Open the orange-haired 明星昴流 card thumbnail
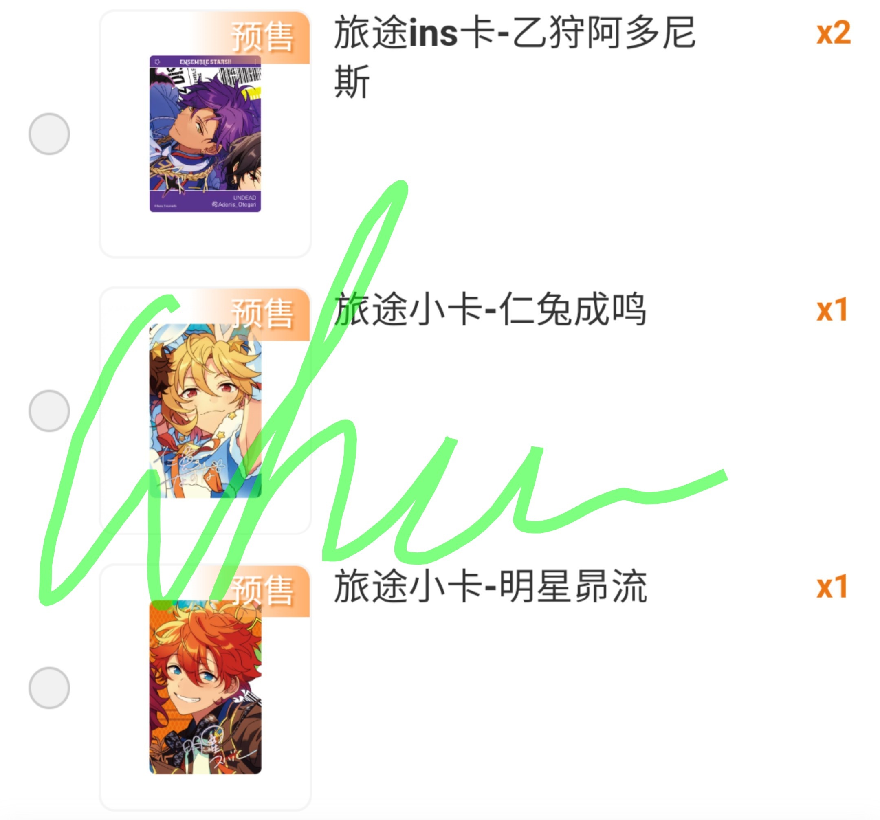 coord(205,687)
